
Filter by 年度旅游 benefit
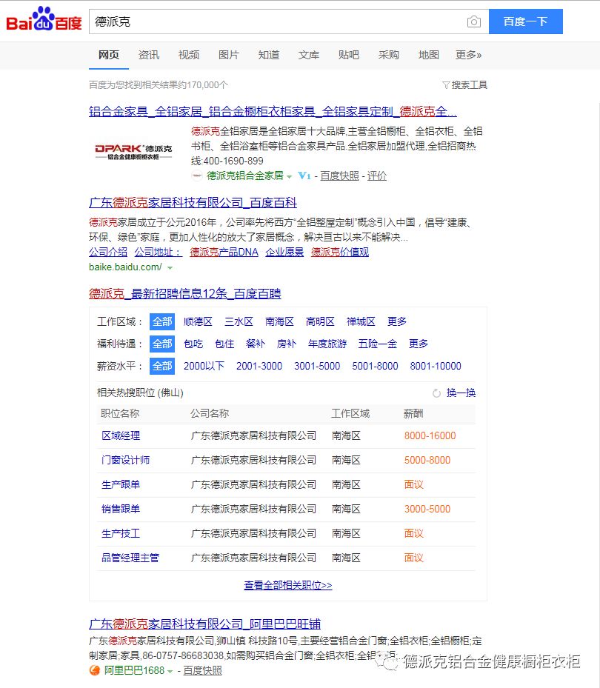(x=327, y=344)
